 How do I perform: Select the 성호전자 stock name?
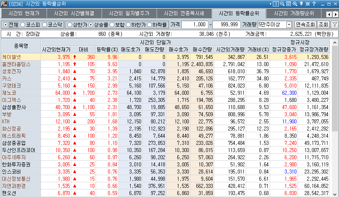12,71
